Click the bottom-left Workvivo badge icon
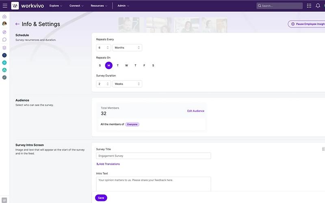325x203 pixels. tap(4, 200)
